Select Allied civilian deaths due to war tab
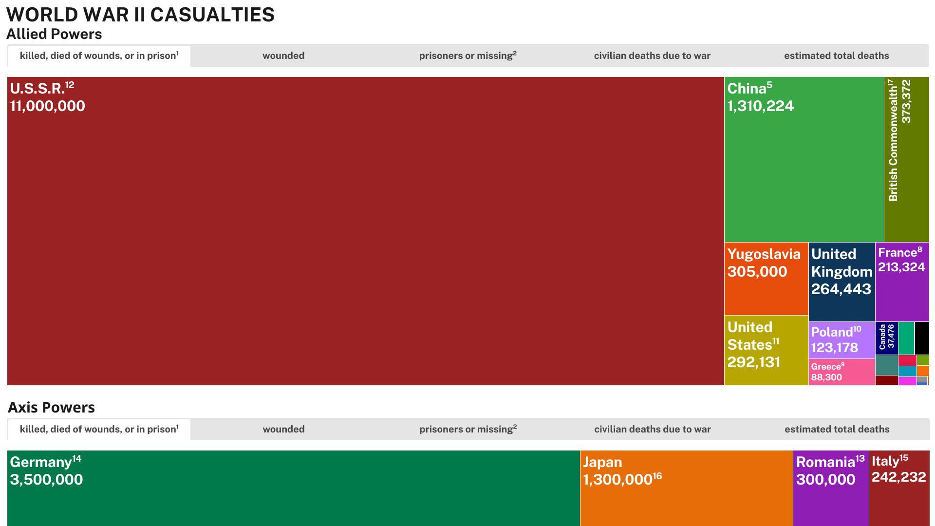 point(652,56)
